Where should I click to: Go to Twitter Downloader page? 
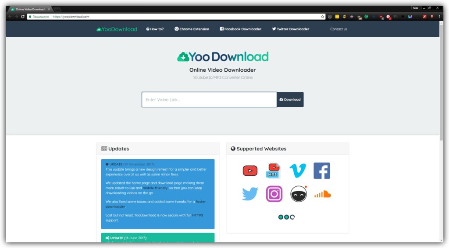pyautogui.click(x=291, y=29)
